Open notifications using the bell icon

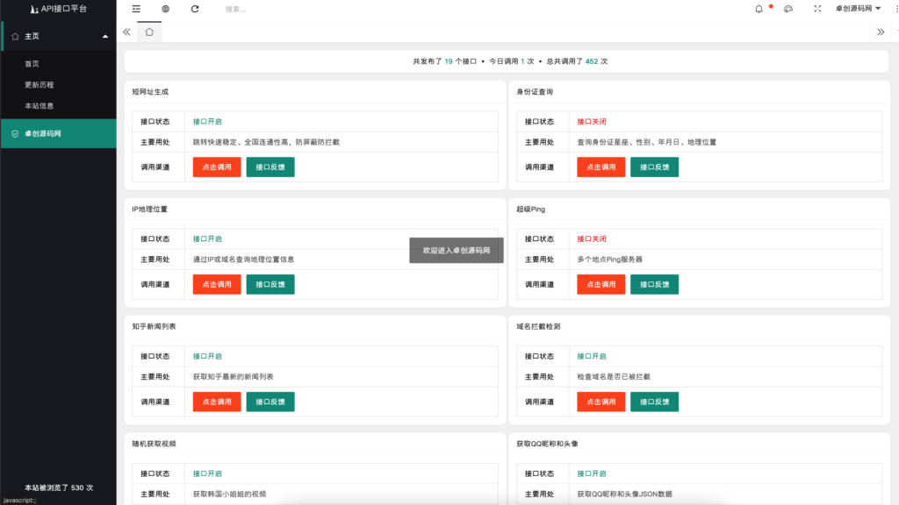click(759, 9)
